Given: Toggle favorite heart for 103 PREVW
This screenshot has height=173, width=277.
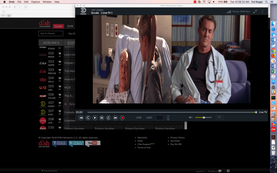Looking at the screenshot, I should pyautogui.click(x=60, y=70).
